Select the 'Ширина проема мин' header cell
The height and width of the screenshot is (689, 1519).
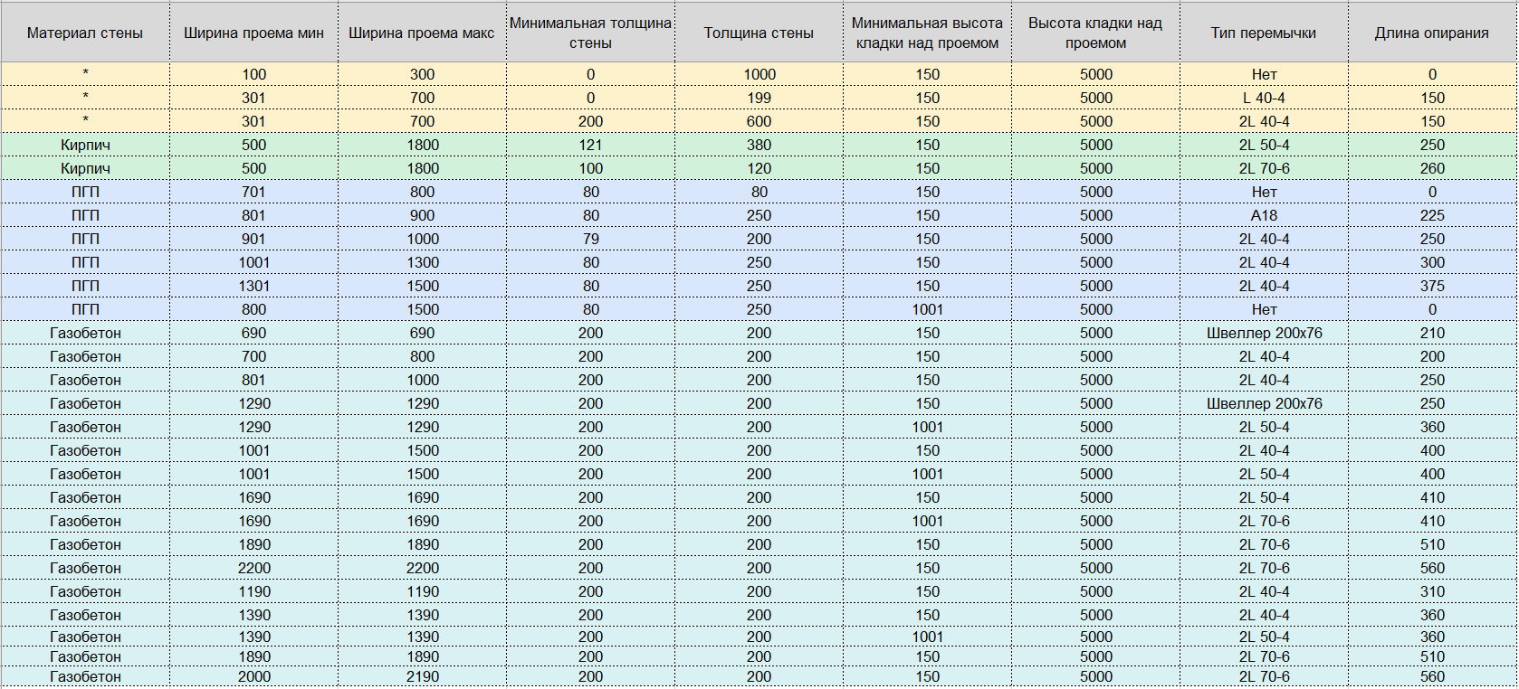click(x=253, y=33)
